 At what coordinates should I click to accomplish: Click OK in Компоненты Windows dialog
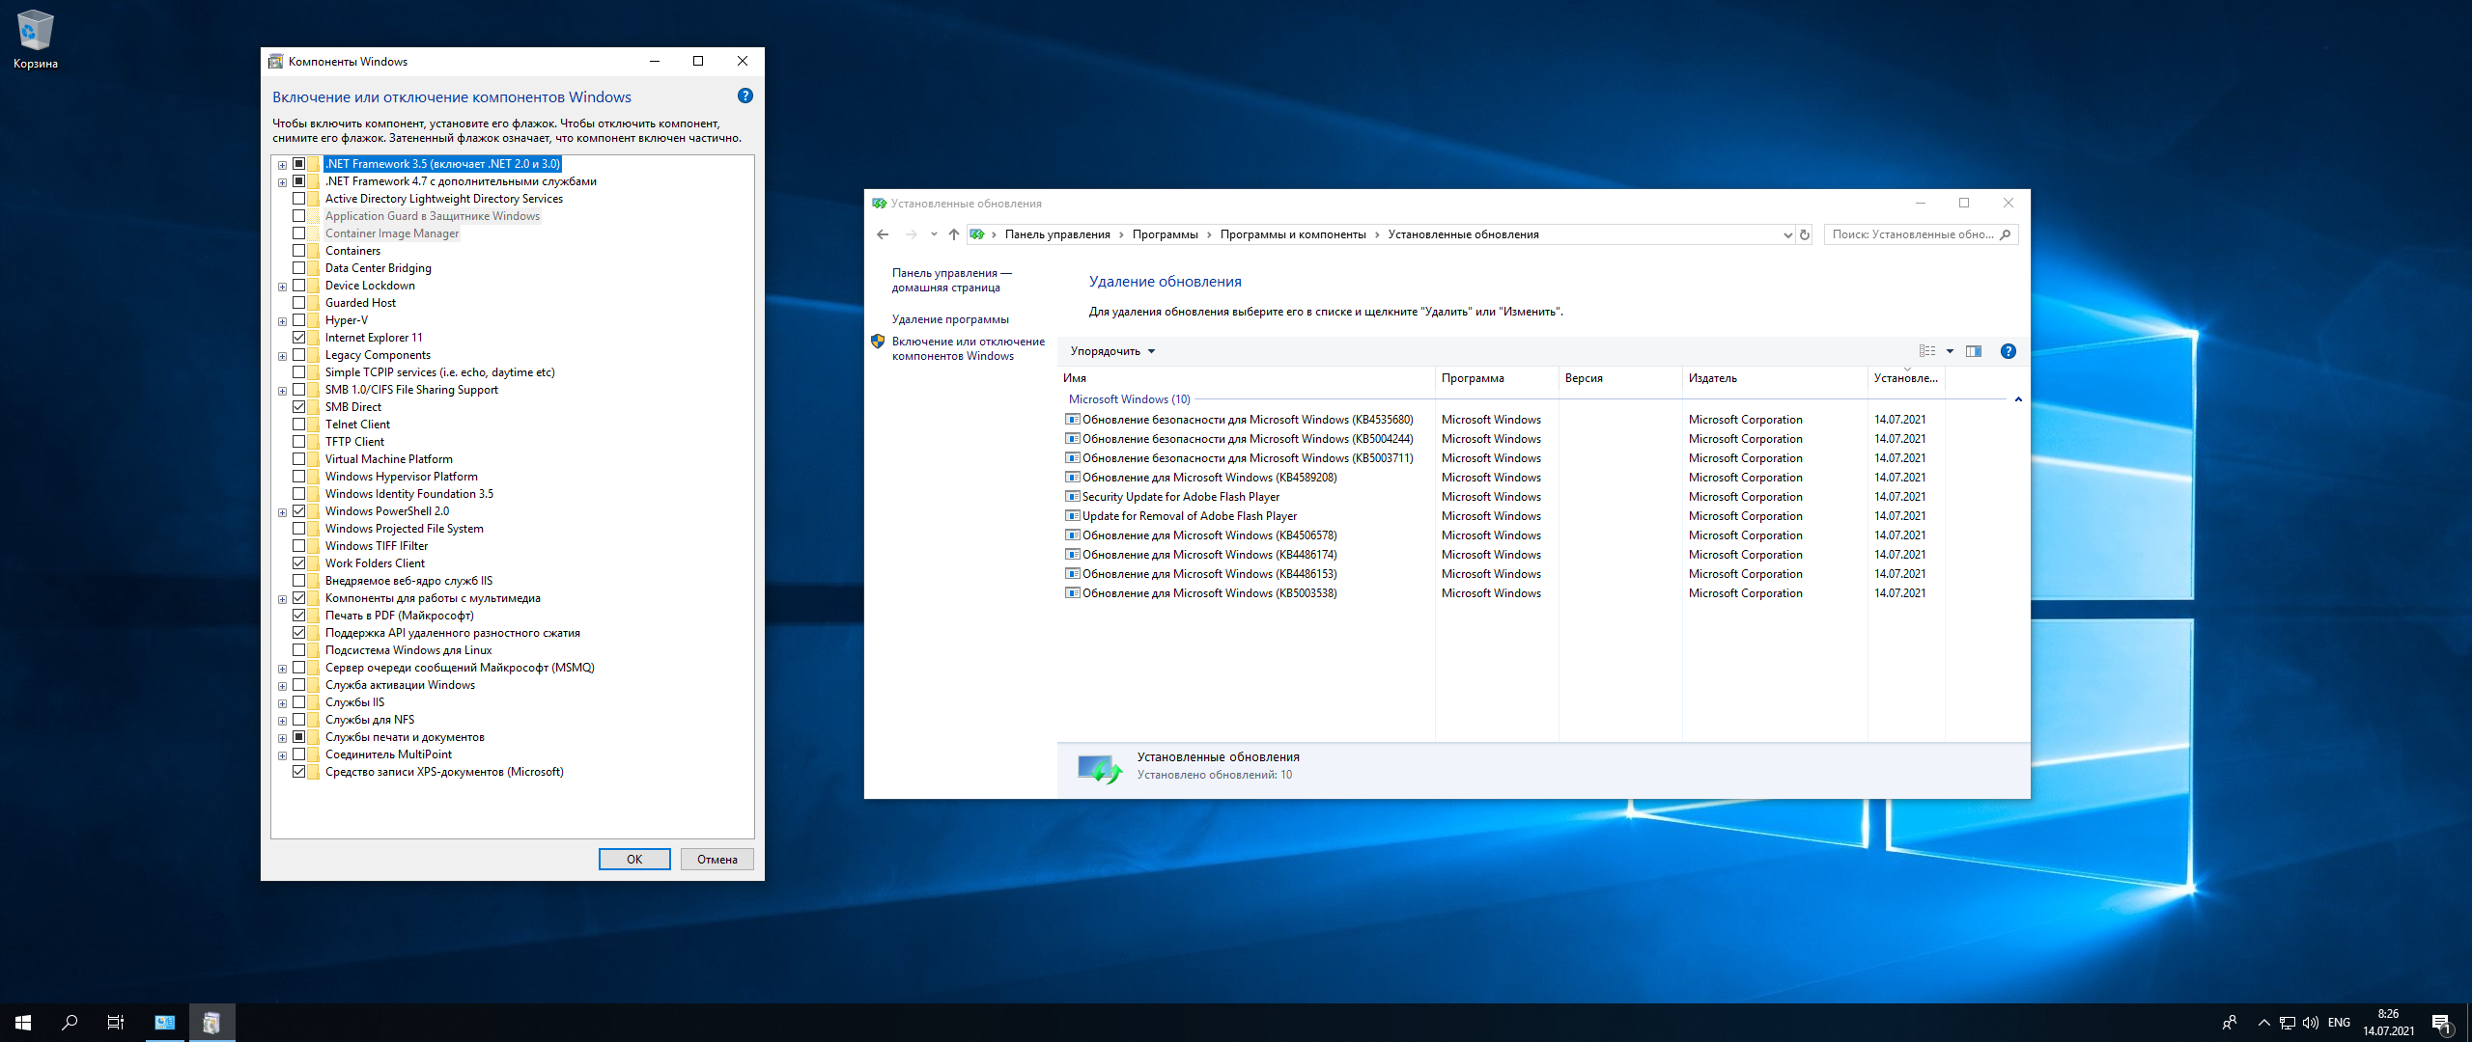(x=634, y=859)
